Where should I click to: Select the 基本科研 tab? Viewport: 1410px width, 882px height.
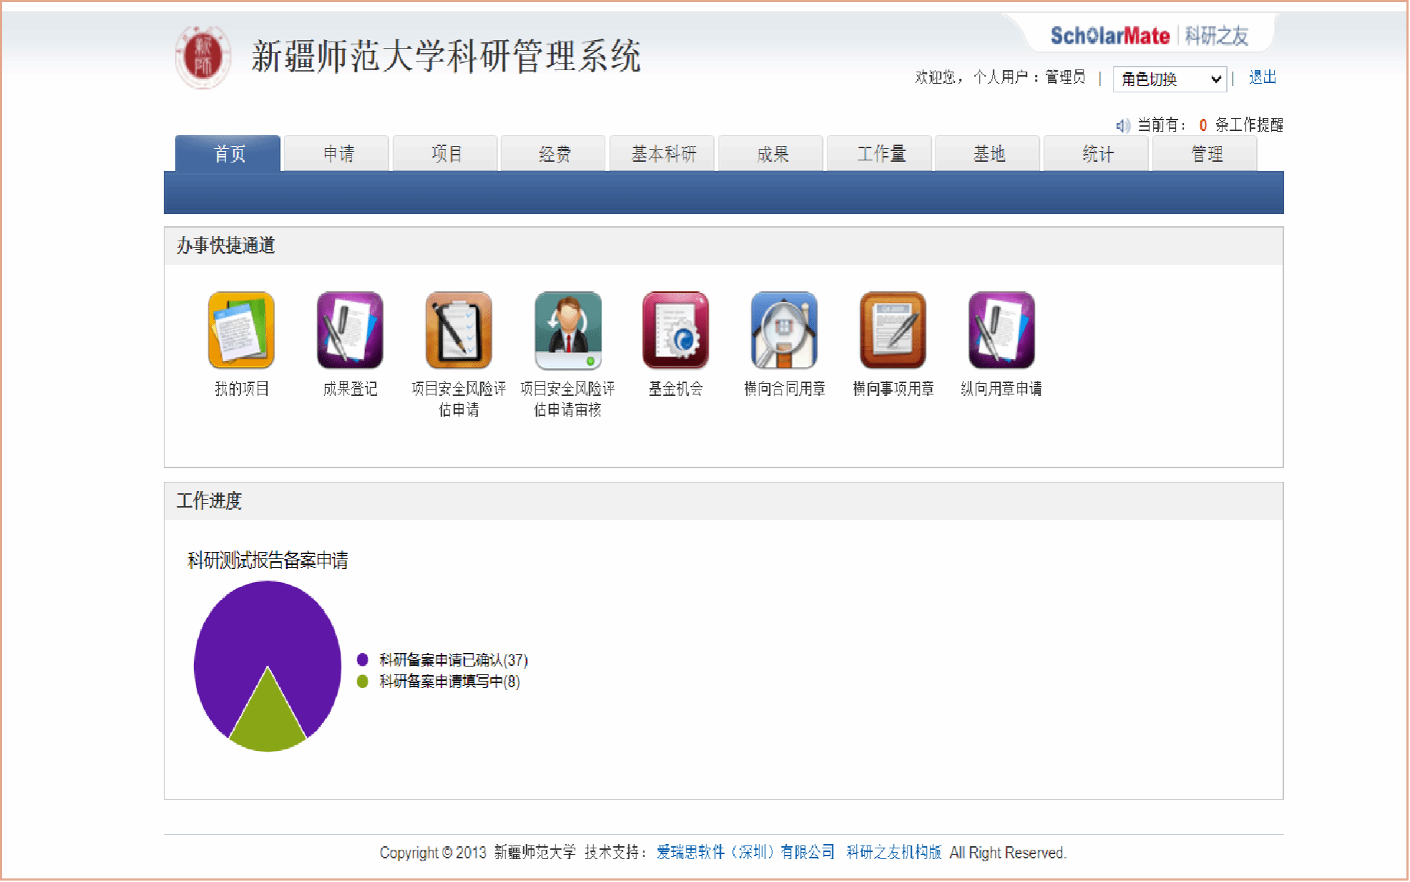(x=663, y=154)
